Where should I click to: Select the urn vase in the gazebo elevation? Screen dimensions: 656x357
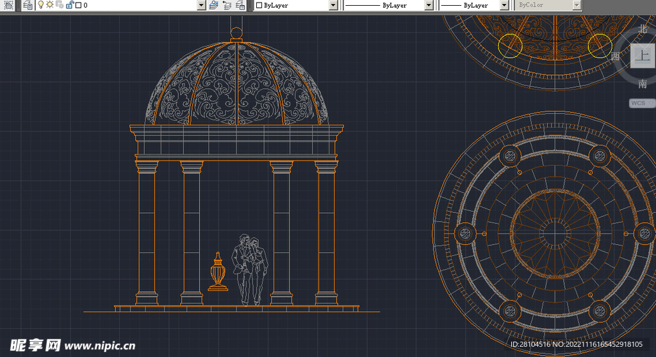pos(218,271)
